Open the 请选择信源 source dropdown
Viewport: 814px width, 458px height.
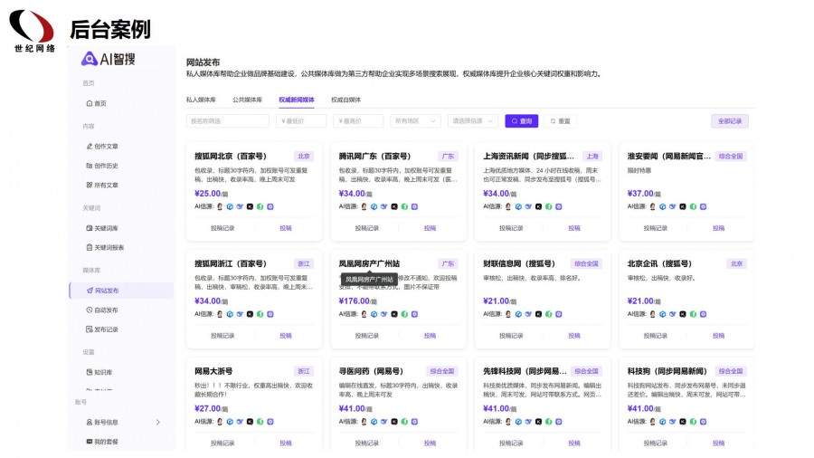[x=472, y=120]
